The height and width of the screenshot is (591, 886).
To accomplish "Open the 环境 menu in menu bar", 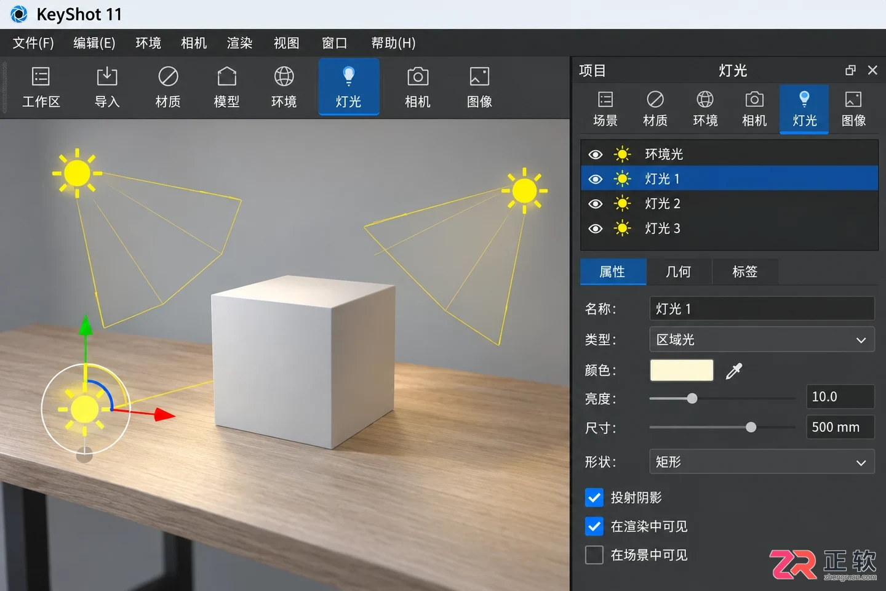I will pos(148,43).
